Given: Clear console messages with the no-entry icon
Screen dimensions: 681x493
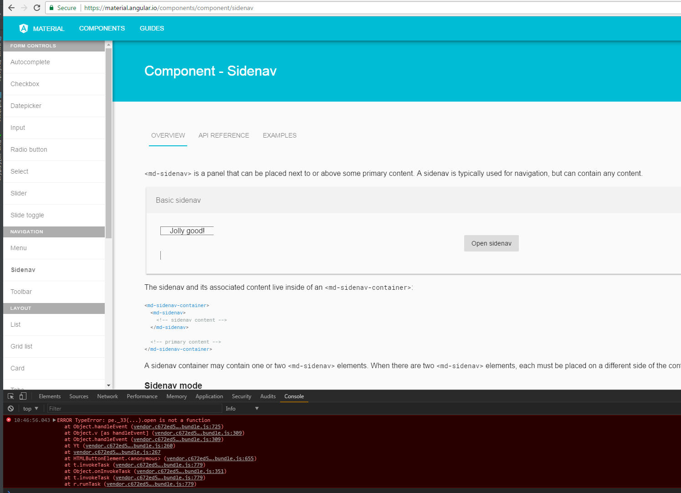Looking at the screenshot, I should [x=10, y=408].
